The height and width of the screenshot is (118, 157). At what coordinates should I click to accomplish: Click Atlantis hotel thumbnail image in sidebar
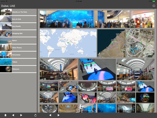pyautogui.click(x=6, y=12)
